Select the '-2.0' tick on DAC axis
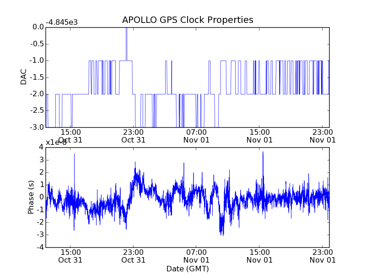 click(x=37, y=94)
